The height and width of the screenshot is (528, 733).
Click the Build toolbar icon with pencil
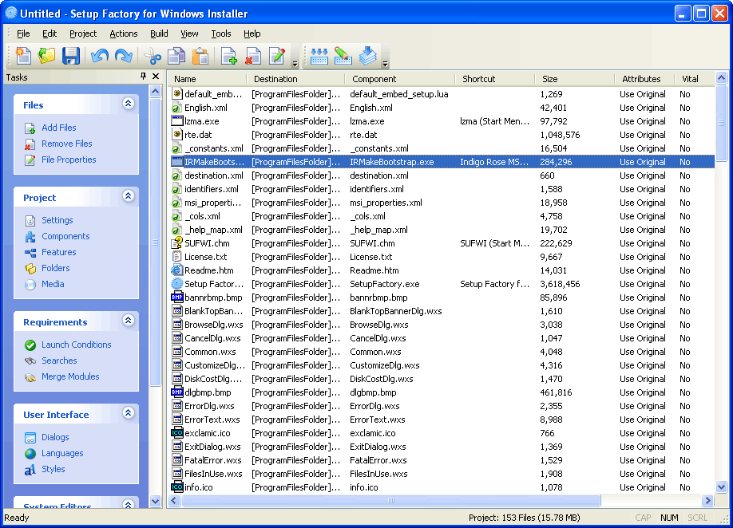[343, 56]
